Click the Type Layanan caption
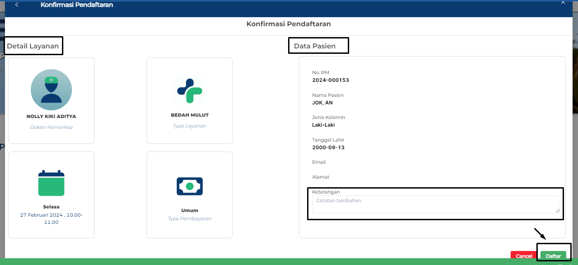The width and height of the screenshot is (578, 265). (190, 126)
